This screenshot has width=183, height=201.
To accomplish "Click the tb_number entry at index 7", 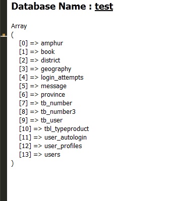I will pos(56,103).
